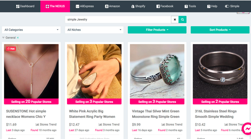Remove the General filter tag
251x139 pixels.
18,38
